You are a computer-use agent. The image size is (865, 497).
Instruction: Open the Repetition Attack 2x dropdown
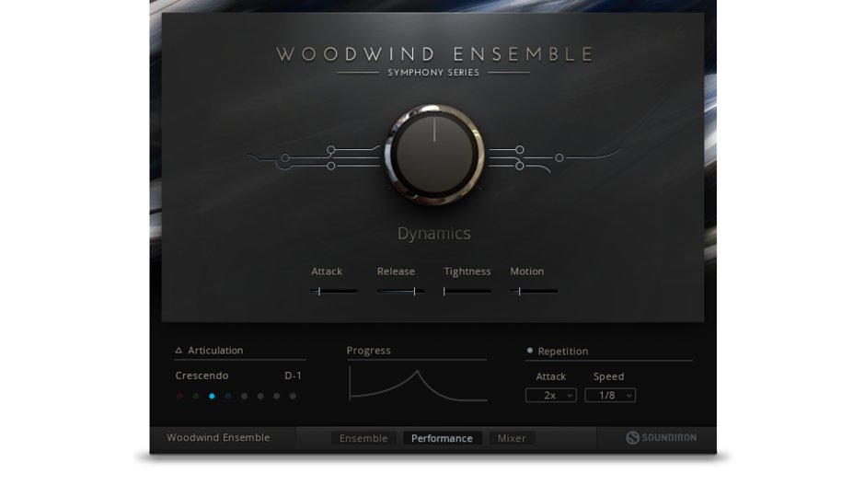(x=550, y=396)
